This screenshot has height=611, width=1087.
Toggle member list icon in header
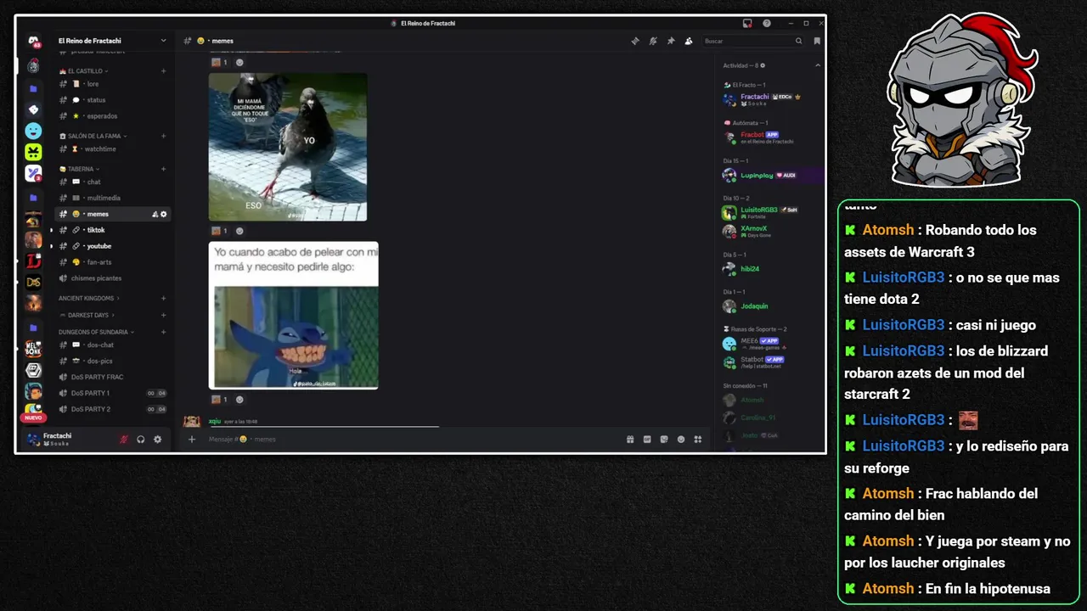click(689, 41)
